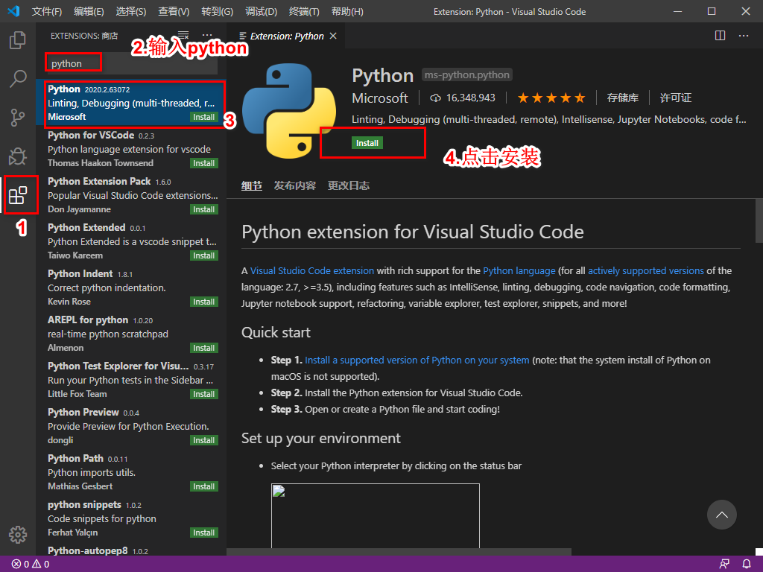Open the 许可证 license link
The image size is (763, 572).
click(x=675, y=98)
